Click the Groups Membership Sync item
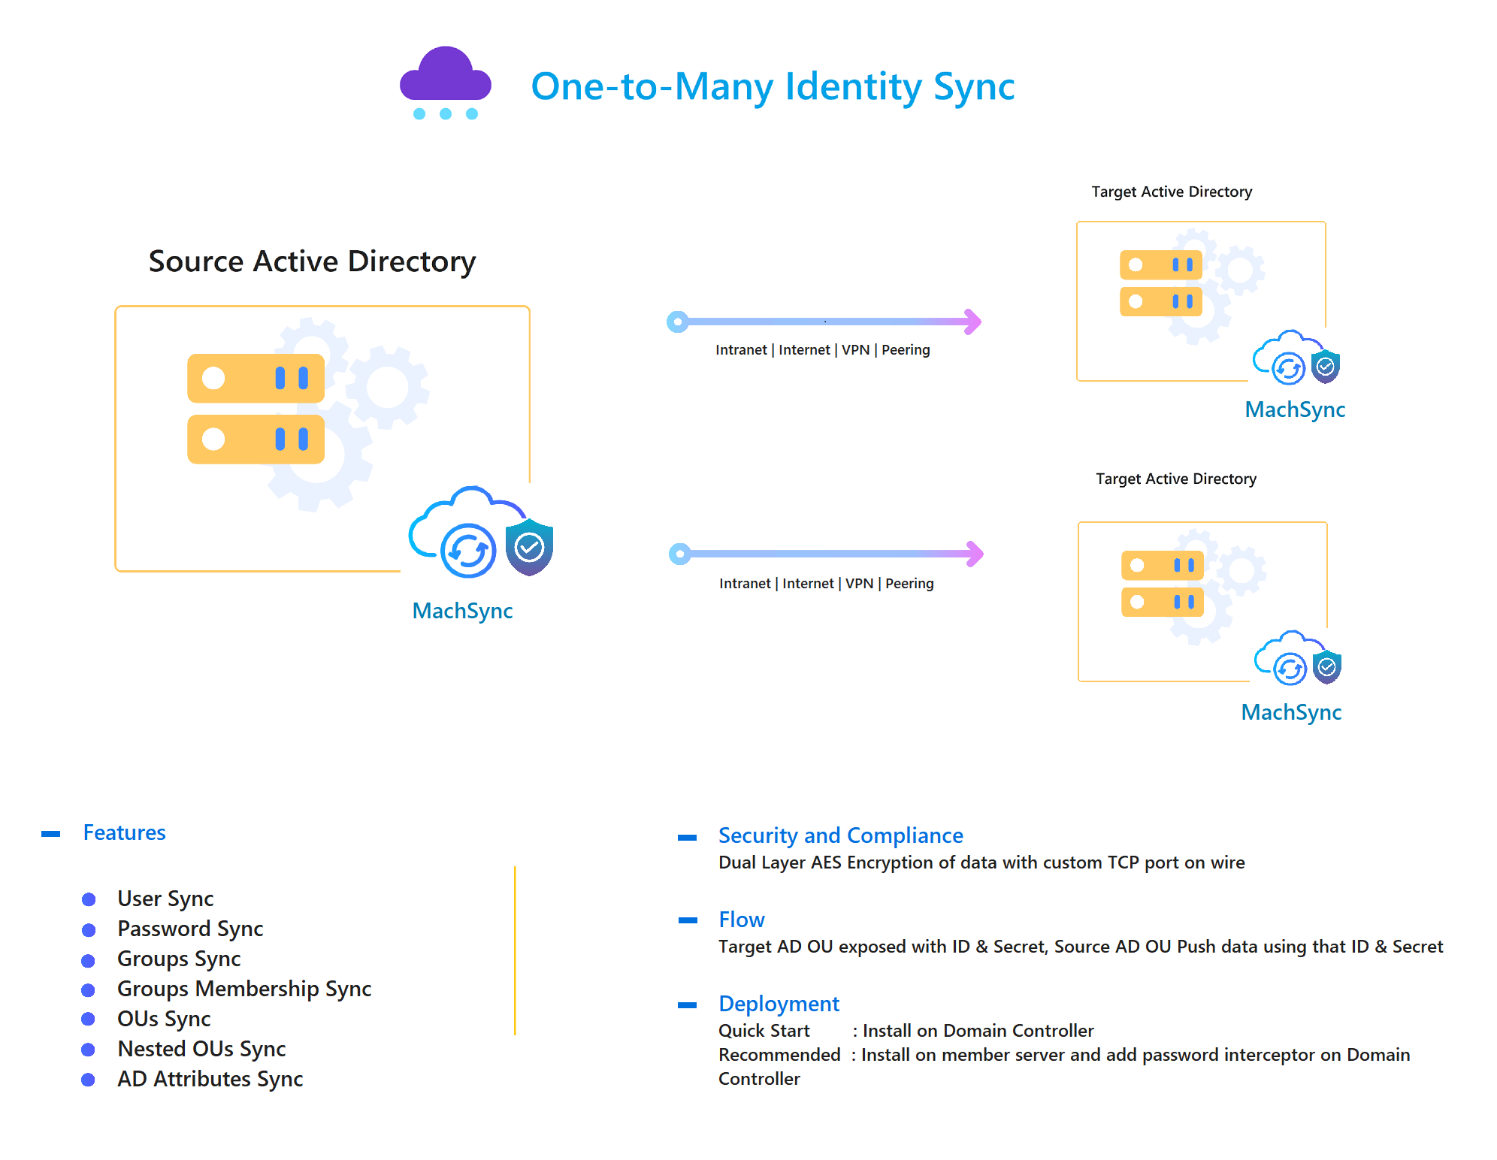The image size is (1497, 1160). point(244,989)
